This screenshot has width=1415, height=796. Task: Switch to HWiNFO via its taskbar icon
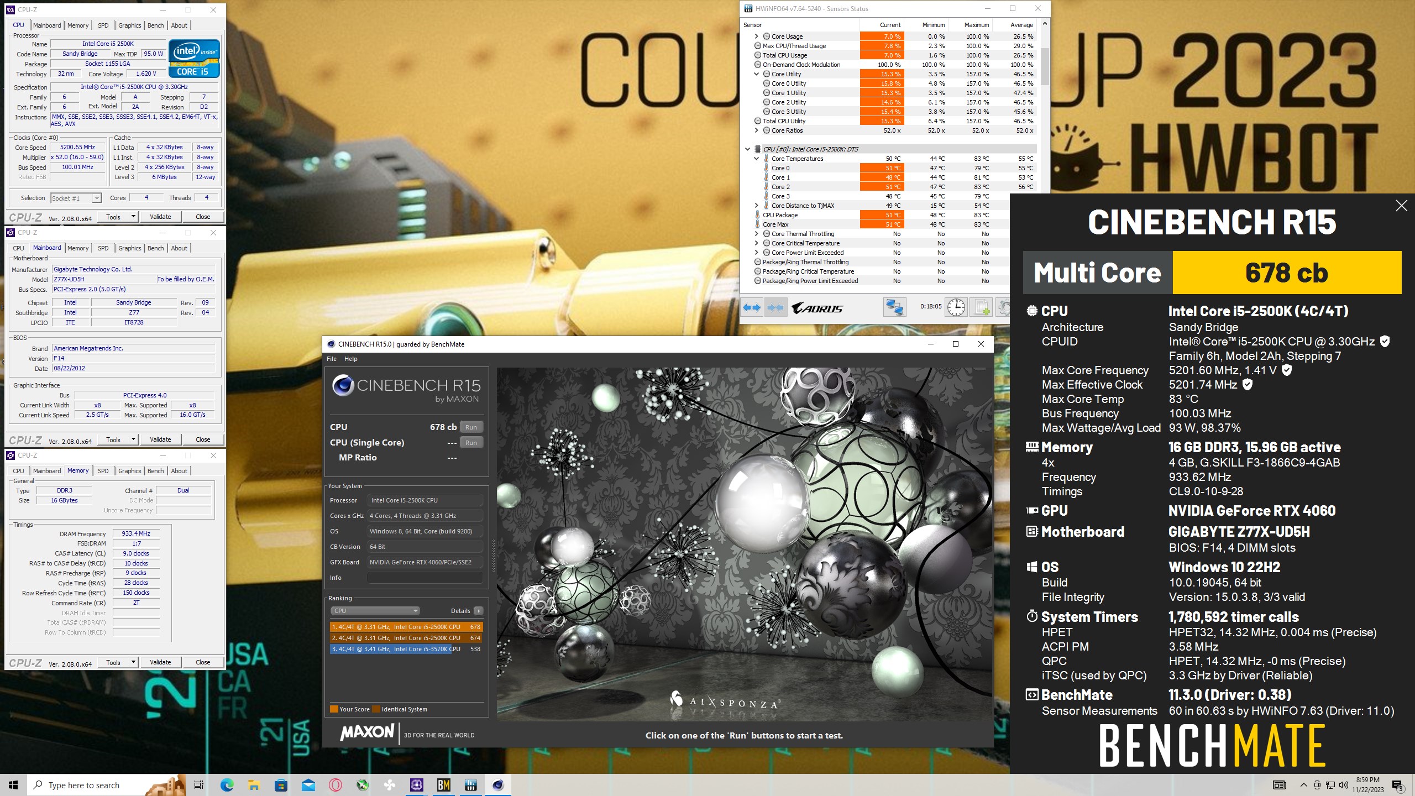click(471, 785)
